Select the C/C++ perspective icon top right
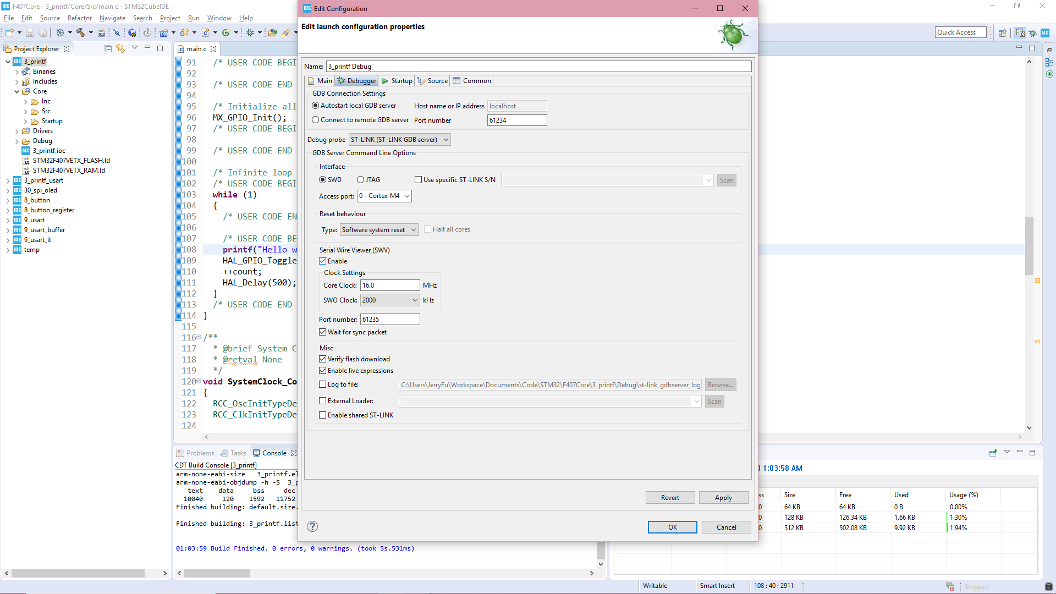The height and width of the screenshot is (594, 1056). [x=1020, y=32]
